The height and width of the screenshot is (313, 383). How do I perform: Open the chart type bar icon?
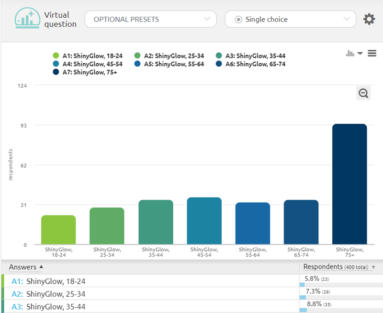(x=350, y=53)
